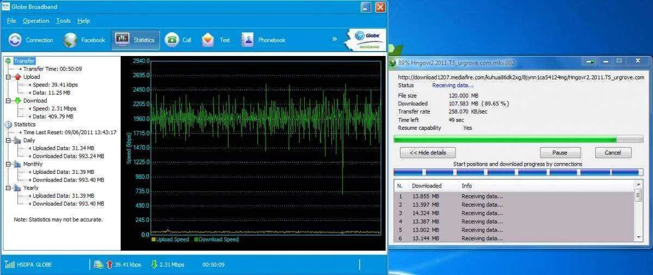Click status bar green download arrow
The image size is (653, 275).
153,264
